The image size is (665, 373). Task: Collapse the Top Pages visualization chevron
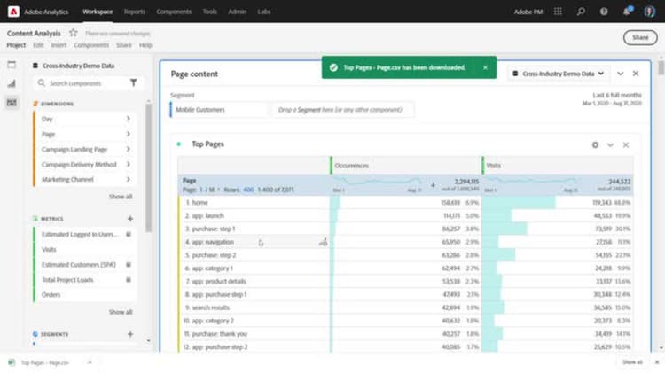pyautogui.click(x=610, y=145)
